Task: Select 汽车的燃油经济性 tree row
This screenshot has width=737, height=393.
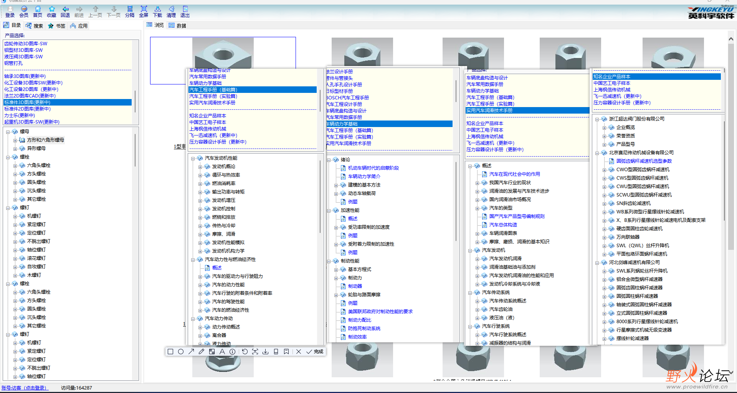Action: pyautogui.click(x=231, y=310)
